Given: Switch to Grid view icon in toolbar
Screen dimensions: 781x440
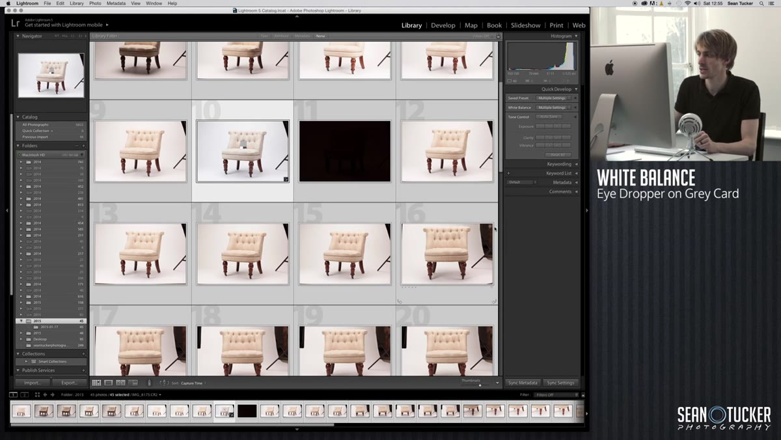Looking at the screenshot, I should click(96, 383).
